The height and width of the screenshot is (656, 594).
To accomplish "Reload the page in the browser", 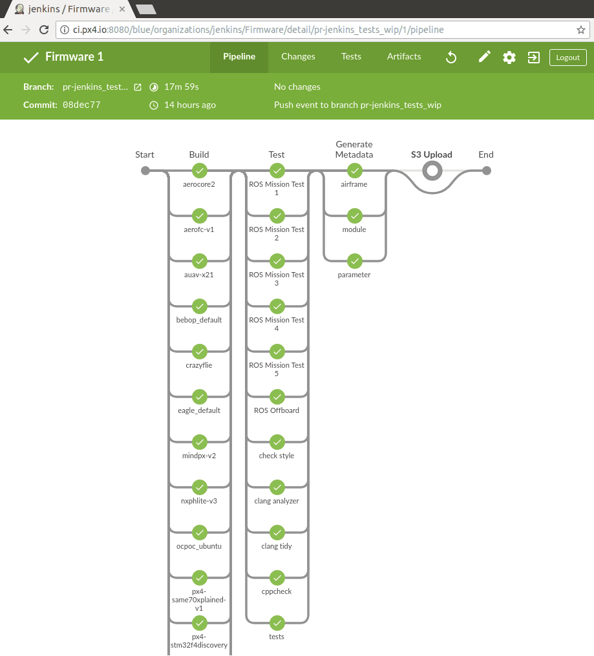I will pyautogui.click(x=44, y=30).
